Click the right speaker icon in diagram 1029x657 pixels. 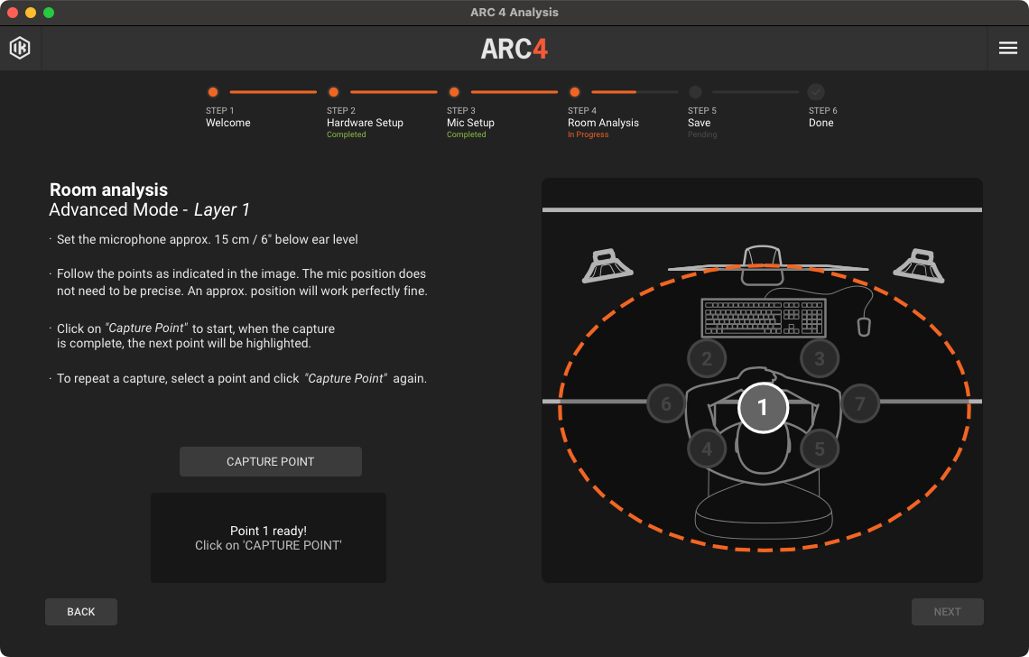[919, 266]
